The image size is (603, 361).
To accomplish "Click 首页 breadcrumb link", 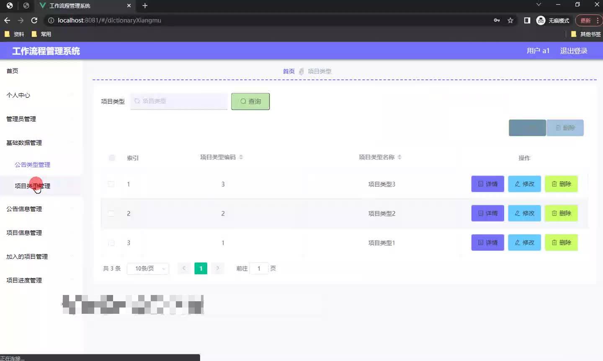I will click(289, 71).
